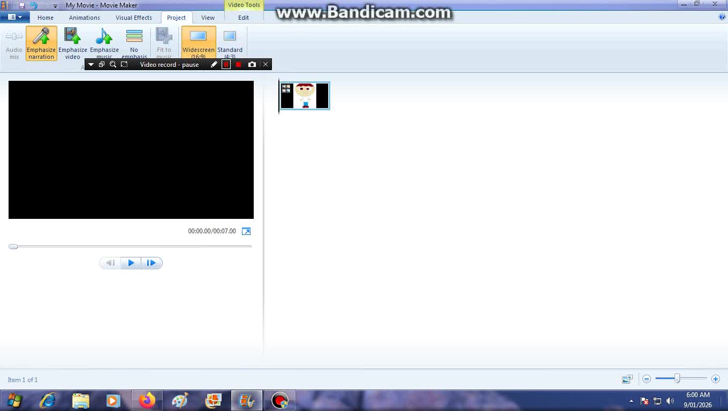Open the Movie Maker file menu

[x=14, y=17]
